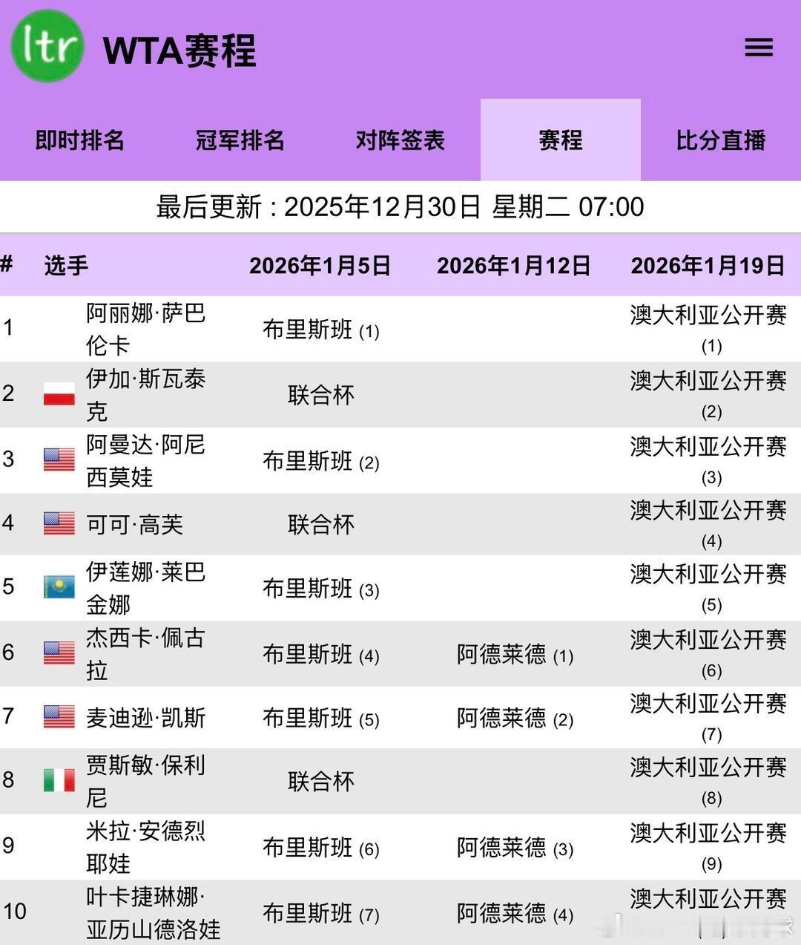The height and width of the screenshot is (945, 801).
Task: Click 布里斯班 (6) entry
Action: point(321,847)
